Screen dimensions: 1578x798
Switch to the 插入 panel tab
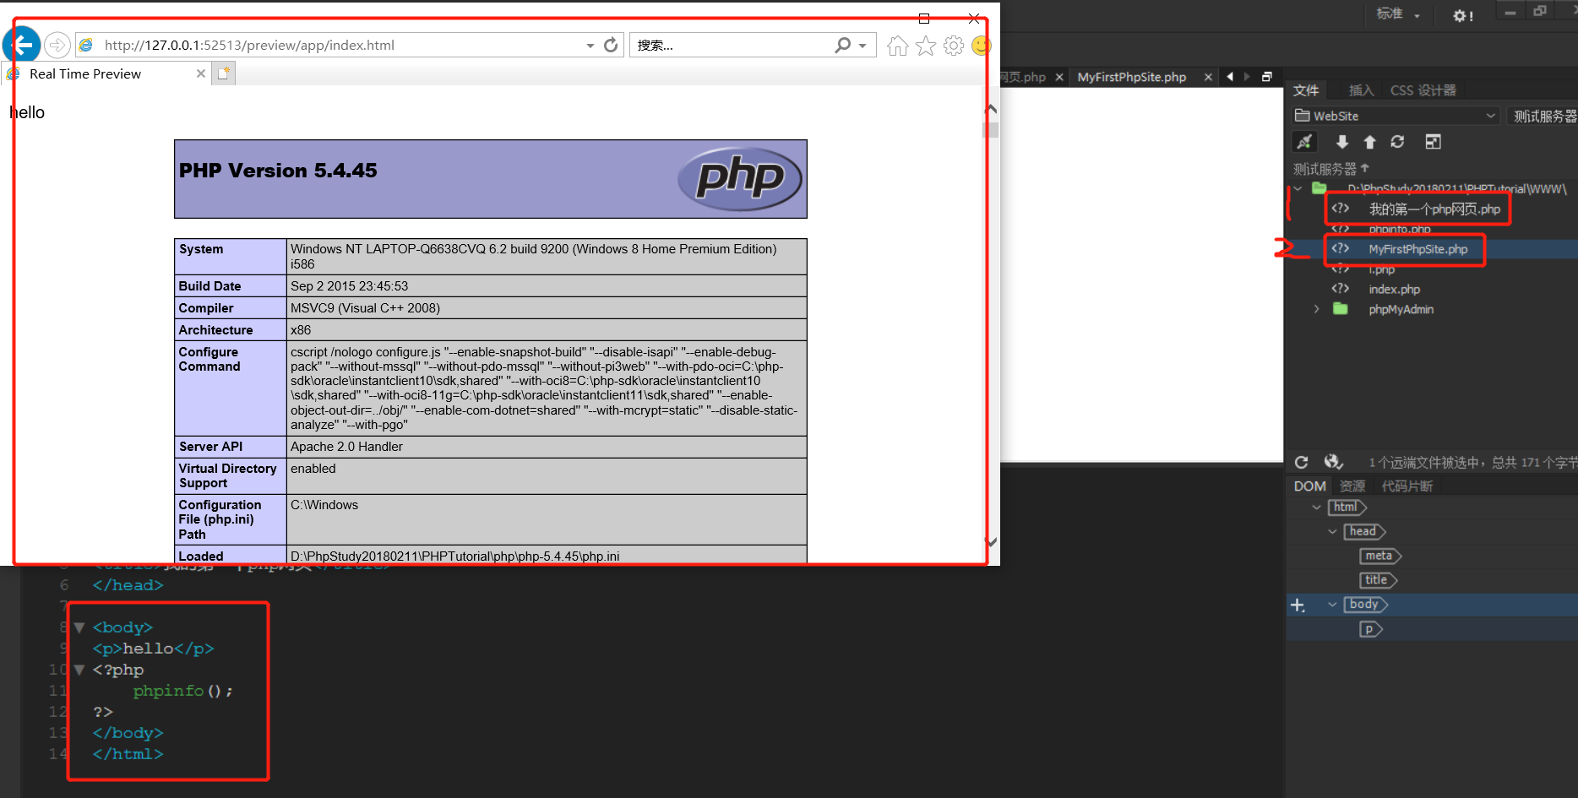[x=1361, y=90]
